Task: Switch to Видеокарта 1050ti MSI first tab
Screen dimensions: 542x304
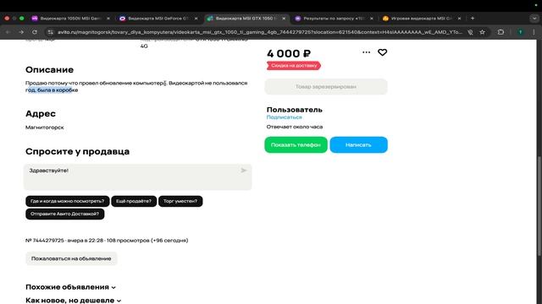Action: pyautogui.click(x=70, y=19)
